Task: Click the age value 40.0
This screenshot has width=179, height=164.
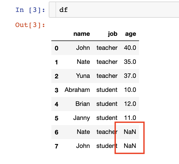Action: 130,48
